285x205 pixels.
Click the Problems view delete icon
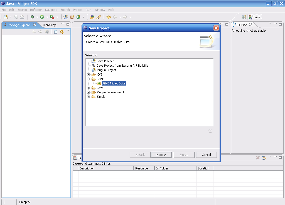pos(258,158)
